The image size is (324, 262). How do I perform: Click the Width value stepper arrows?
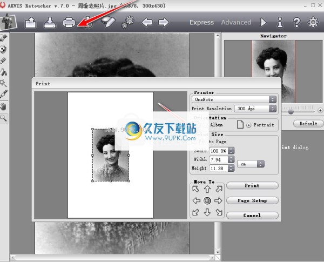tap(231, 159)
